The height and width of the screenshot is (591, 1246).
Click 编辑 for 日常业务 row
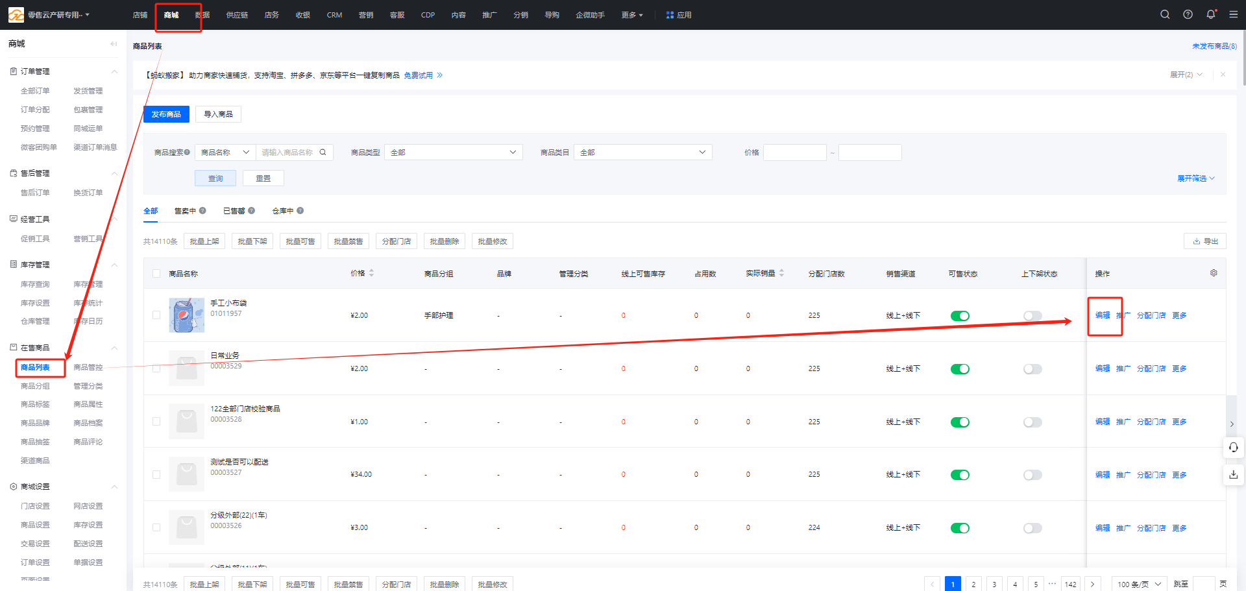[1103, 368]
